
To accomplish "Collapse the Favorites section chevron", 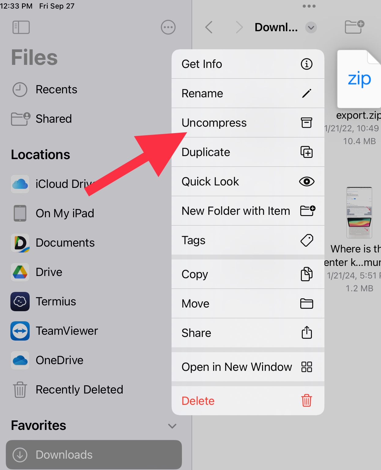I will coord(172,426).
